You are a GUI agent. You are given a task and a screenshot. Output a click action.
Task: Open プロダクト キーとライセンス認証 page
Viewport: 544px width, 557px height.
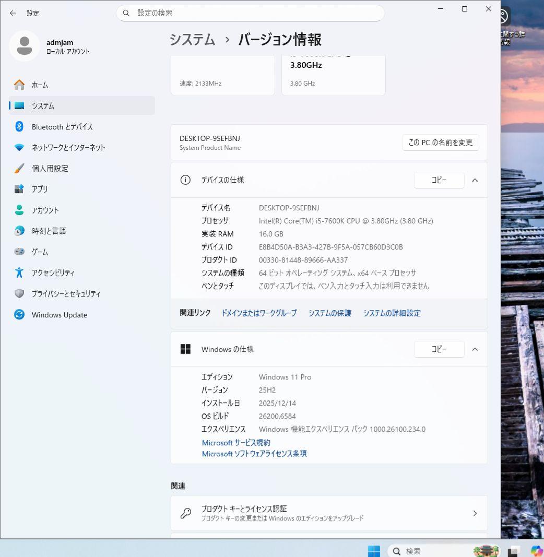[x=329, y=513]
